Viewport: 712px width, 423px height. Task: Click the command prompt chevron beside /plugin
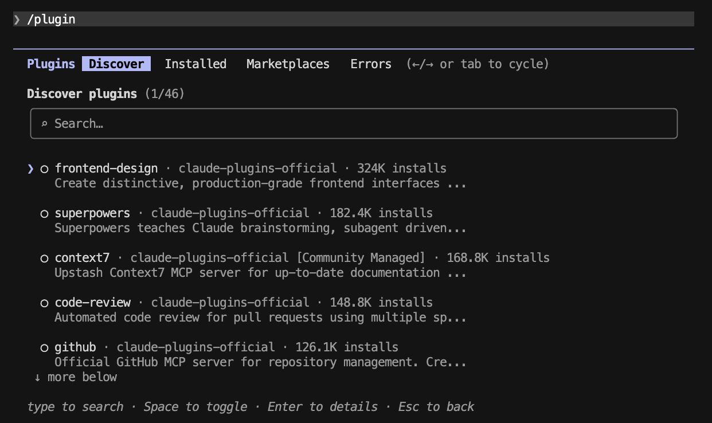pos(17,19)
